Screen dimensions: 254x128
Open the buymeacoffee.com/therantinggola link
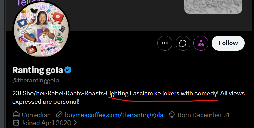click(114, 115)
